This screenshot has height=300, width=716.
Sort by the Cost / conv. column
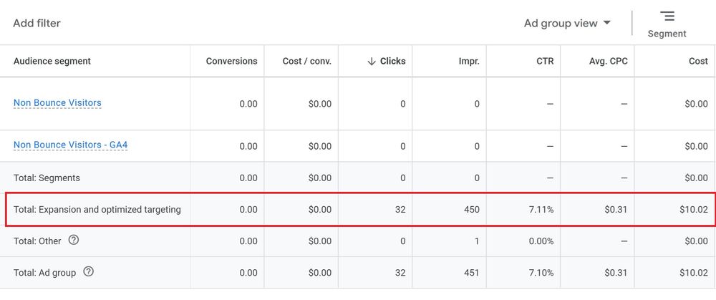(x=306, y=62)
